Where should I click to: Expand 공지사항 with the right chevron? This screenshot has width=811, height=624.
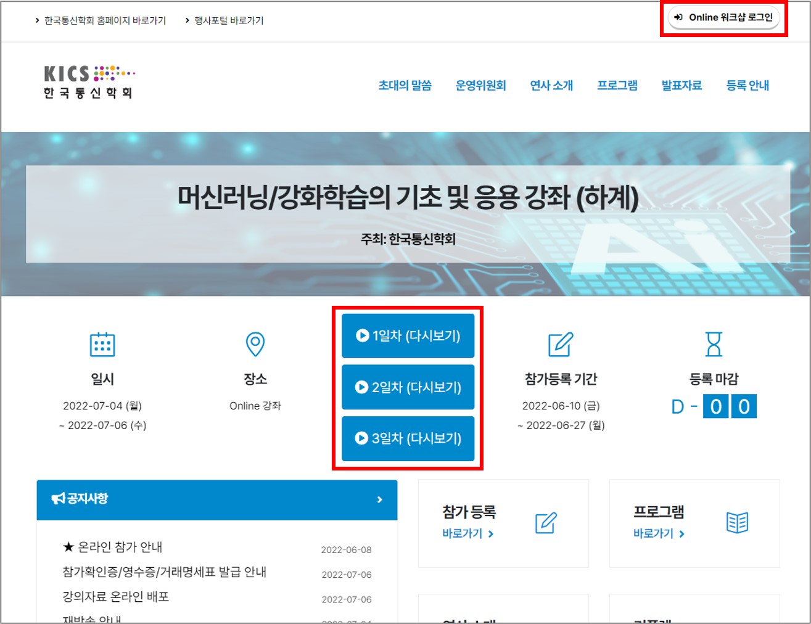pos(379,499)
